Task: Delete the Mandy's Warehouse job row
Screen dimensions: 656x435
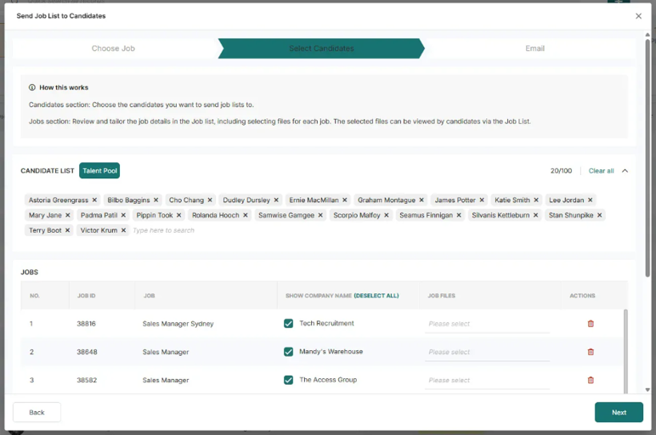Action: coord(591,352)
